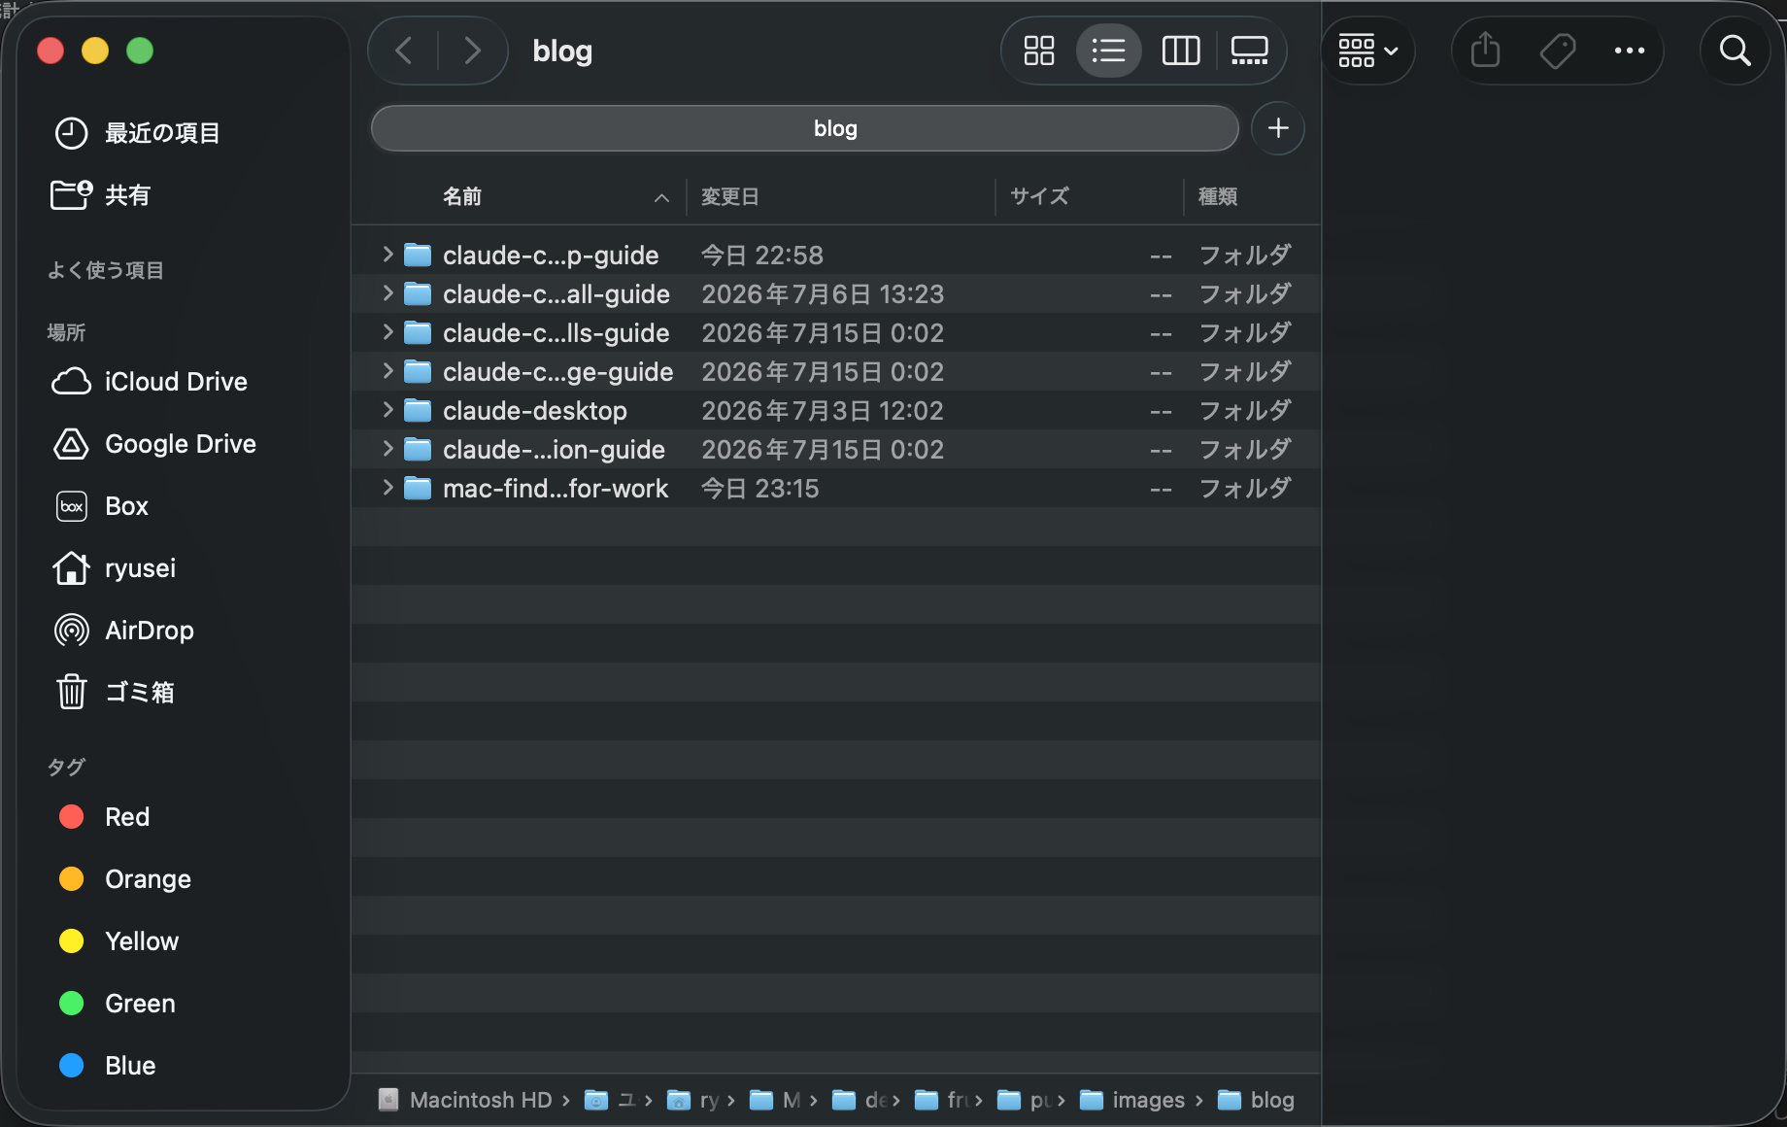Select the mac-find...for-work folder icon
1787x1127 pixels.
point(418,488)
